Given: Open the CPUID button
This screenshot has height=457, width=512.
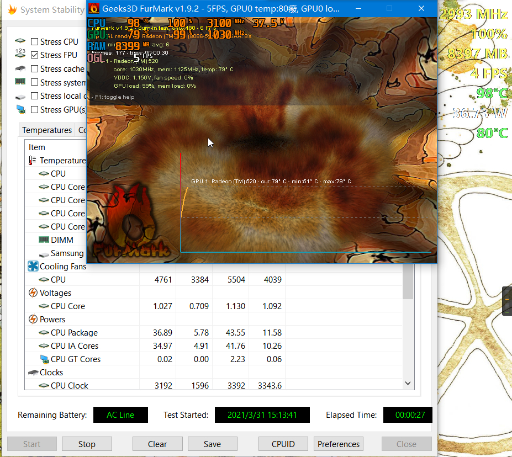Looking at the screenshot, I should [283, 444].
